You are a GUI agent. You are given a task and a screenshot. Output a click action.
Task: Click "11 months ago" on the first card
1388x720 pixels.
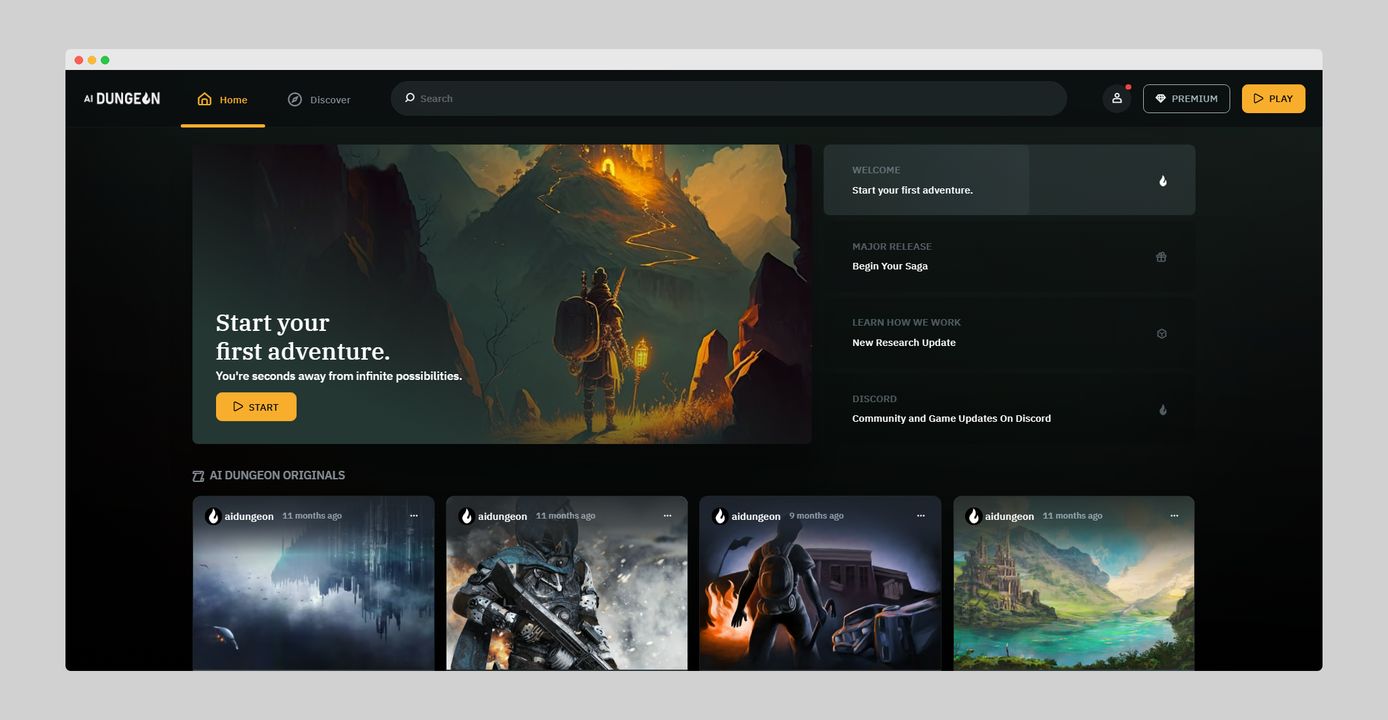tap(312, 516)
